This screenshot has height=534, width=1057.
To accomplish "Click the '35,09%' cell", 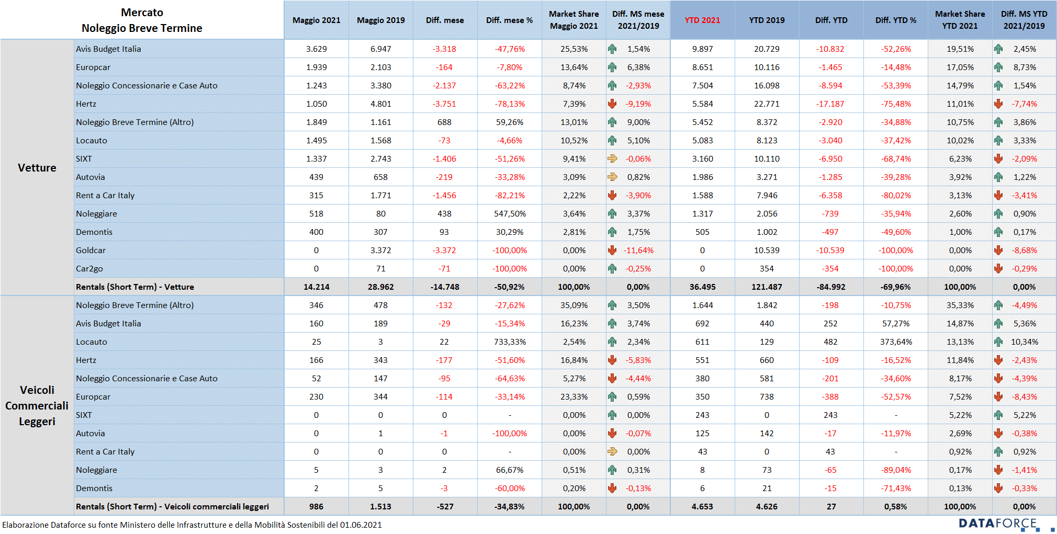I will pos(574,305).
